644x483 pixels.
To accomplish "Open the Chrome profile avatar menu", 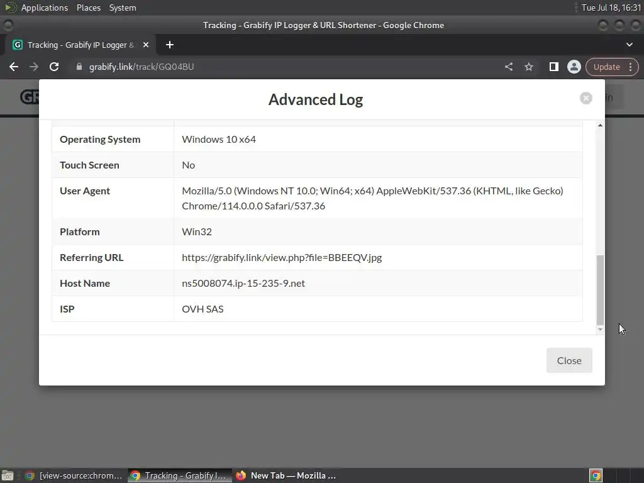I will (x=574, y=67).
